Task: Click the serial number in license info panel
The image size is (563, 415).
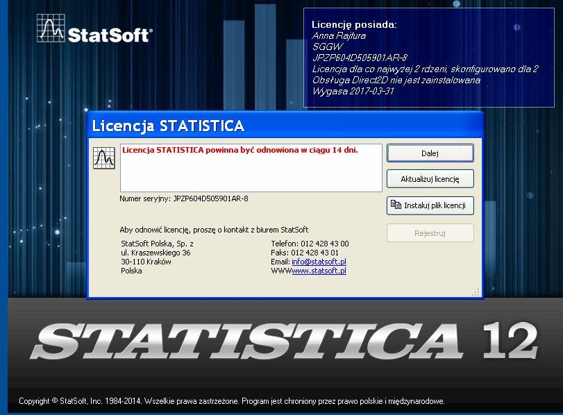Action: [360, 58]
